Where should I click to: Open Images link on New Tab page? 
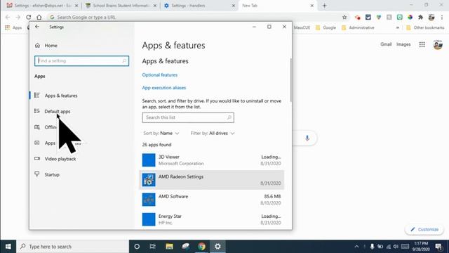[403, 44]
